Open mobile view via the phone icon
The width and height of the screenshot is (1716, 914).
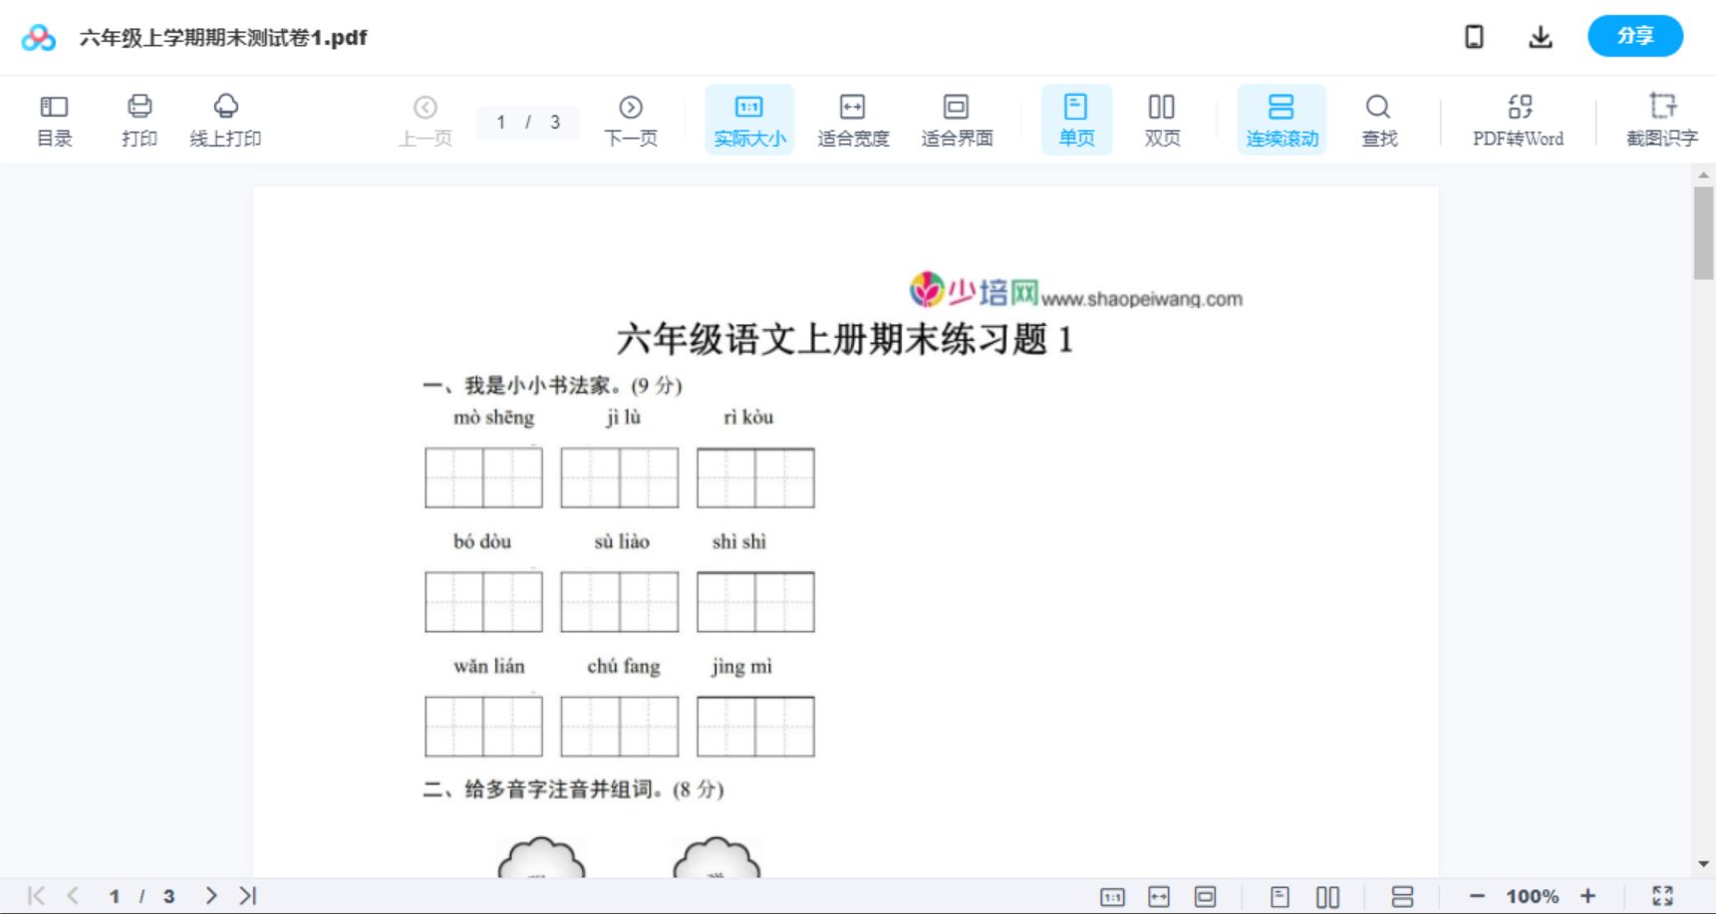pyautogui.click(x=1474, y=37)
